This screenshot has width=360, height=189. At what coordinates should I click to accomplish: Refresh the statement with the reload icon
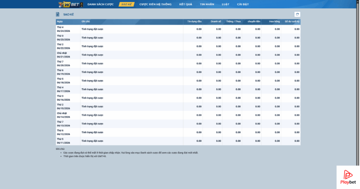pos(297,14)
